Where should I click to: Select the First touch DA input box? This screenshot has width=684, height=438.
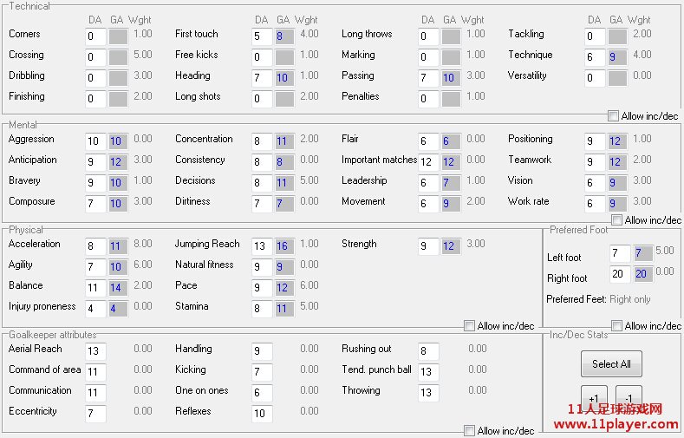point(262,36)
